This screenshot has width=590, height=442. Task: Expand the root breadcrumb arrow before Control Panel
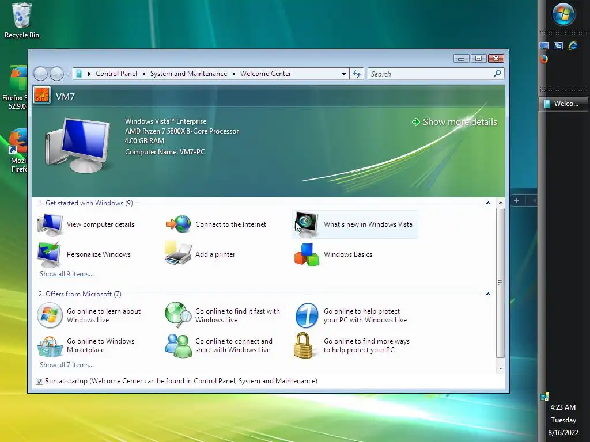click(89, 74)
